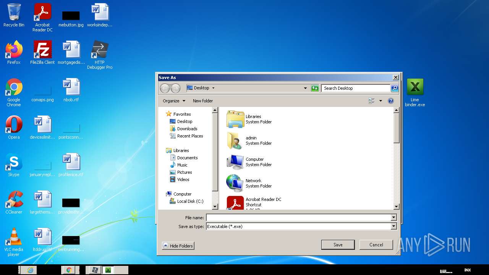Click inside the File name field
489x275 pixels.
[x=298, y=218]
